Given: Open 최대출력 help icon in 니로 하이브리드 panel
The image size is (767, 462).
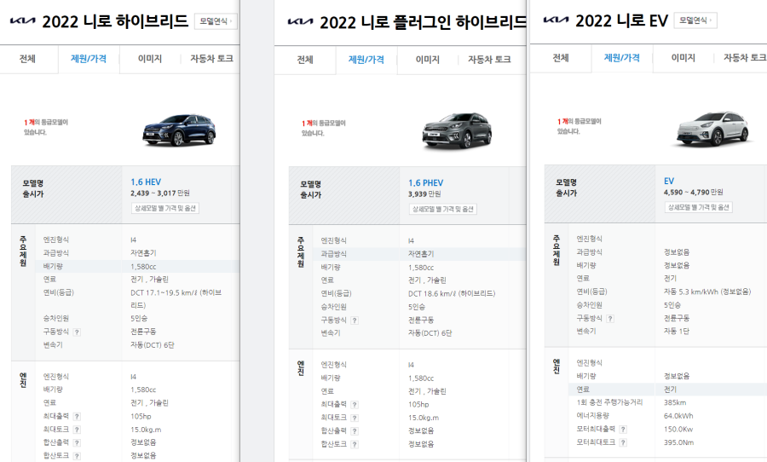Looking at the screenshot, I should (x=77, y=417).
